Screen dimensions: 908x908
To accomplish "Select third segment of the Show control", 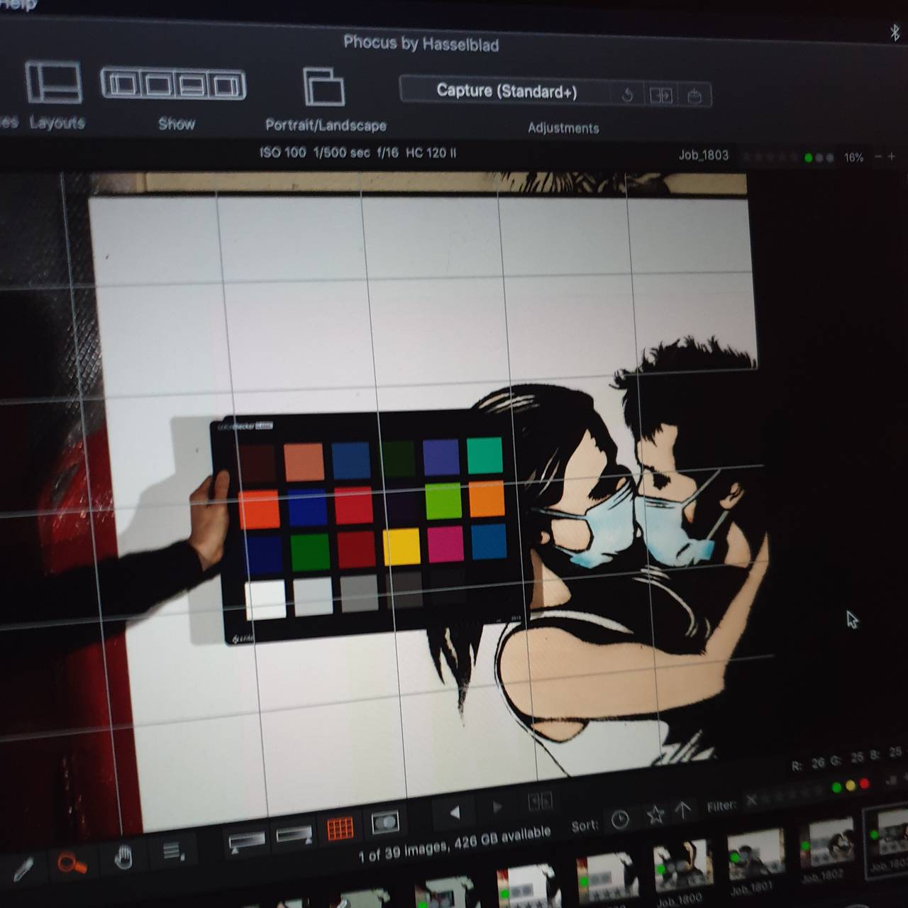I will point(192,86).
